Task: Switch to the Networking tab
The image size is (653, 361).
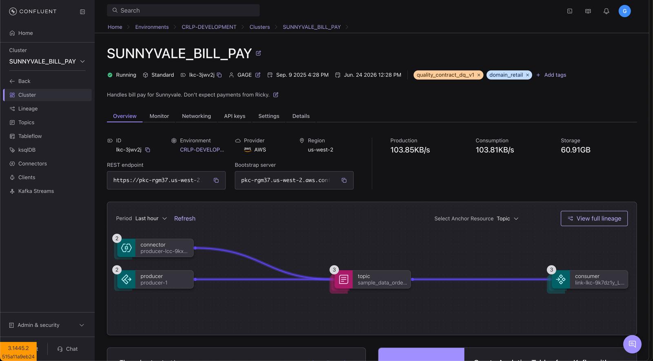Action: (196, 116)
